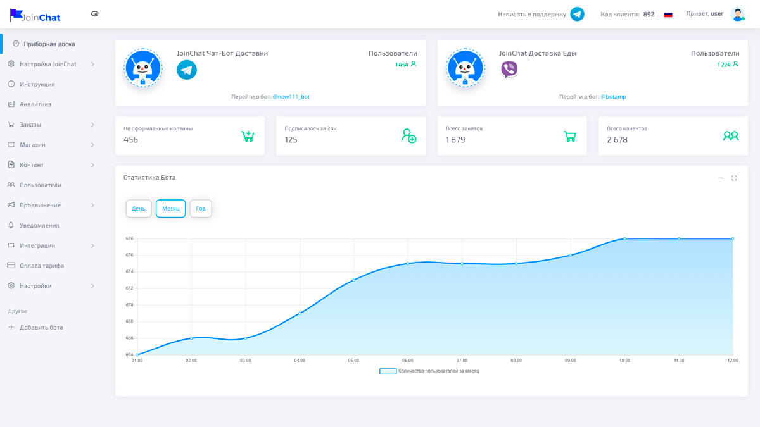This screenshot has height=427, width=760.
Task: Click the Контент document icon
Action: (x=11, y=165)
